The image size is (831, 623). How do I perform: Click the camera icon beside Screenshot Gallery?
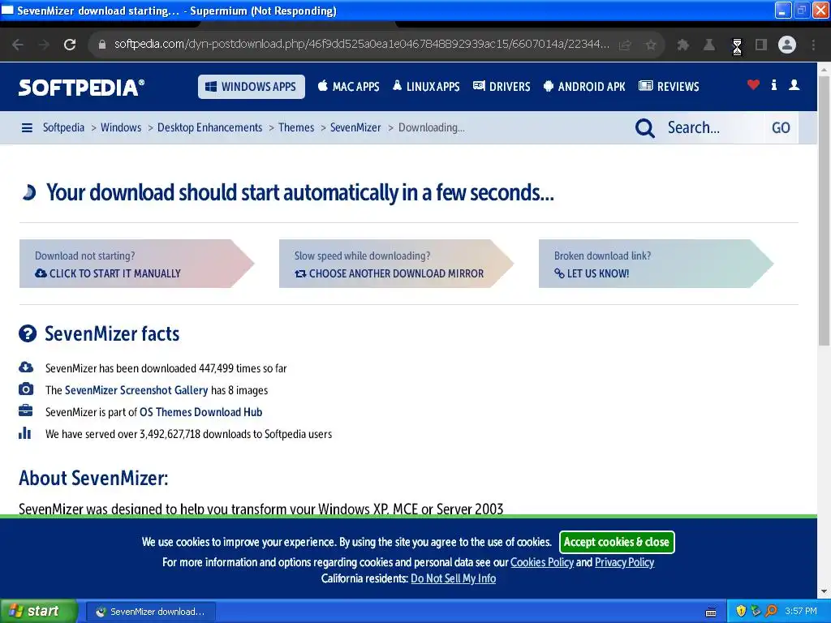point(25,389)
